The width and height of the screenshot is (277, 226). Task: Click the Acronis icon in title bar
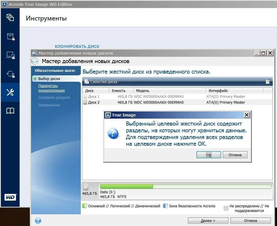click(x=4, y=4)
